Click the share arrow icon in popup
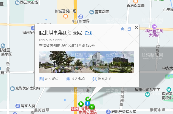The image size is (173, 114). click(129, 29)
